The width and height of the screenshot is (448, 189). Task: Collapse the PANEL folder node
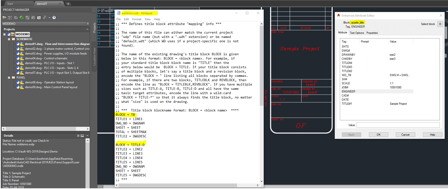[x=9, y=77]
